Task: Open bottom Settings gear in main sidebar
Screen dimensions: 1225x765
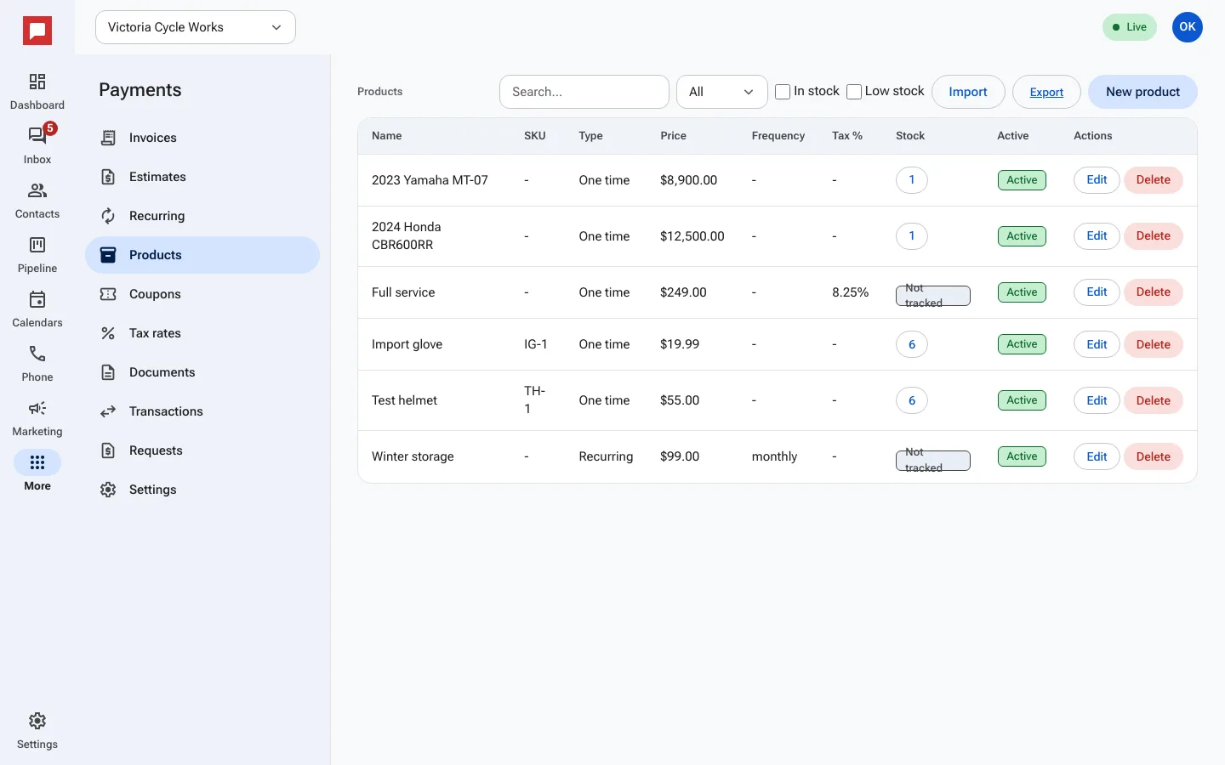Action: coord(37,721)
